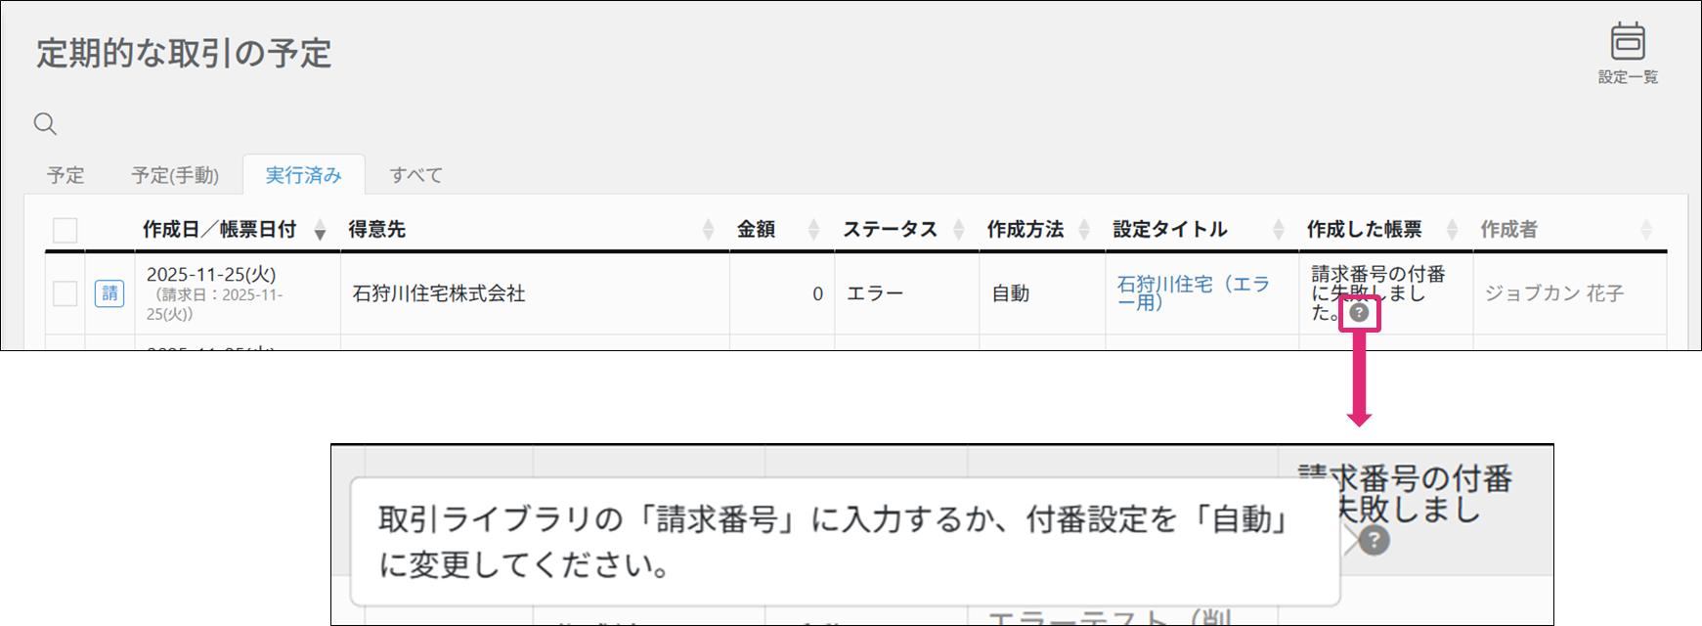Switch to the 予定(手動) tab
The image size is (1702, 626).
(x=175, y=175)
